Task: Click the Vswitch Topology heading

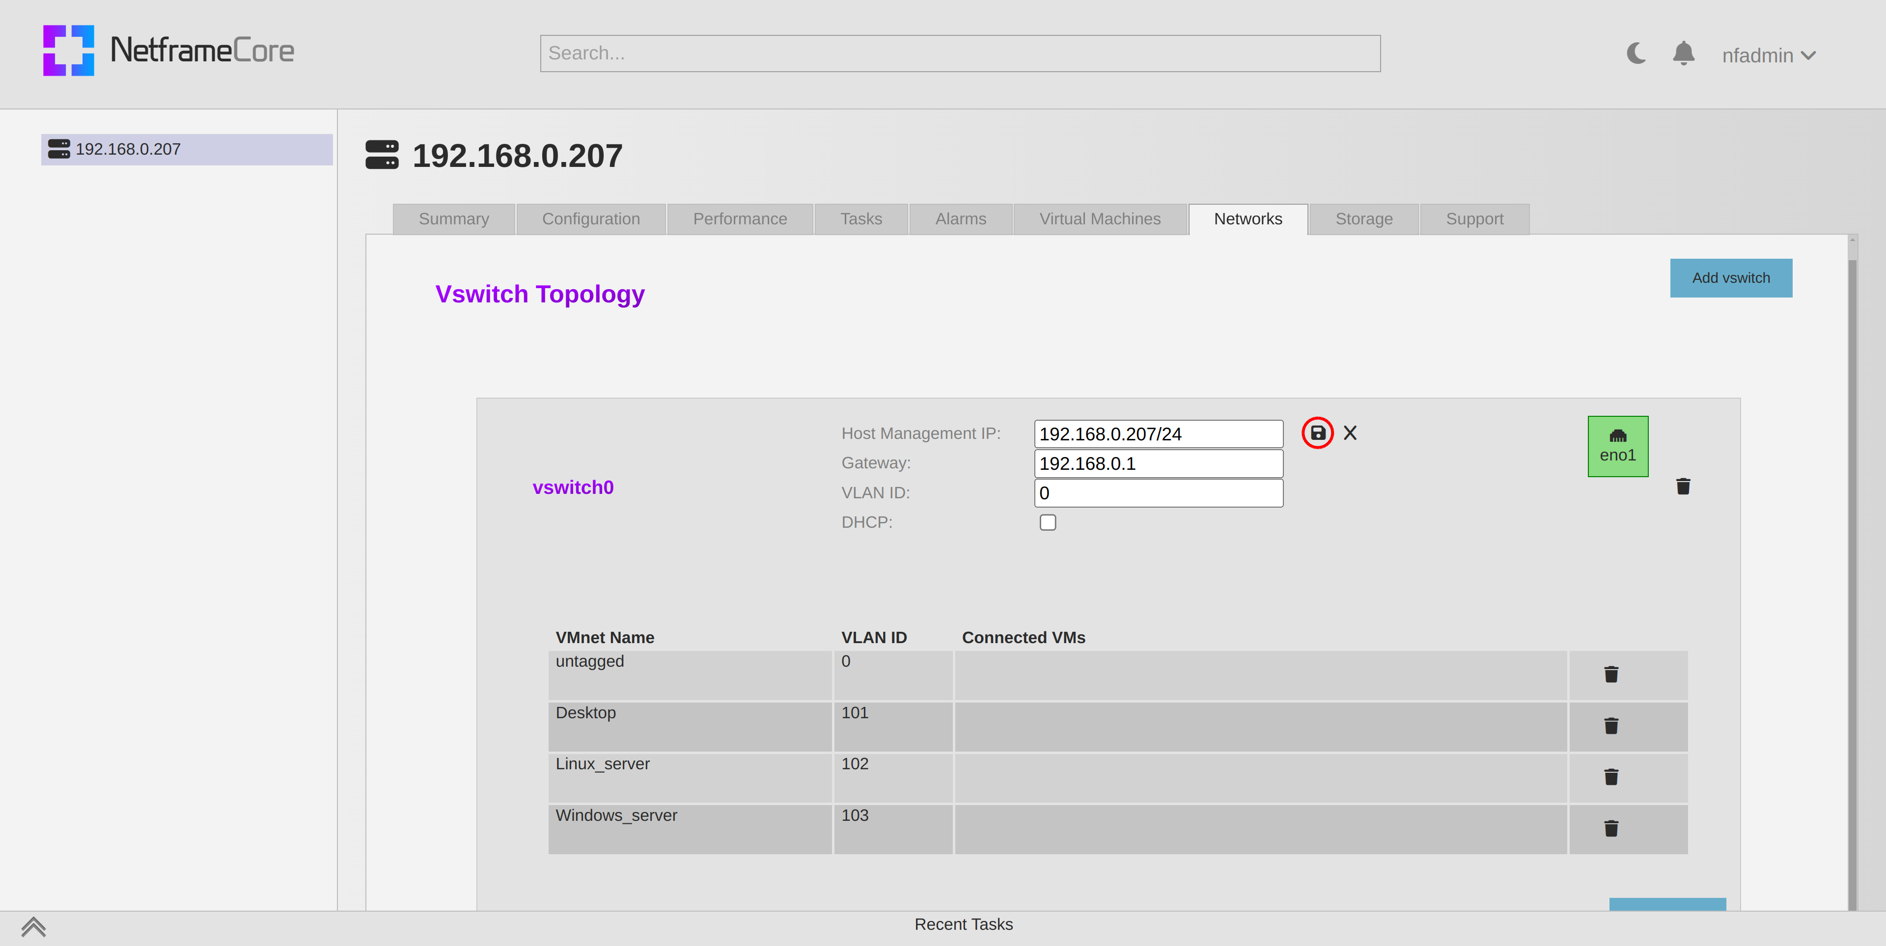Action: 540,294
